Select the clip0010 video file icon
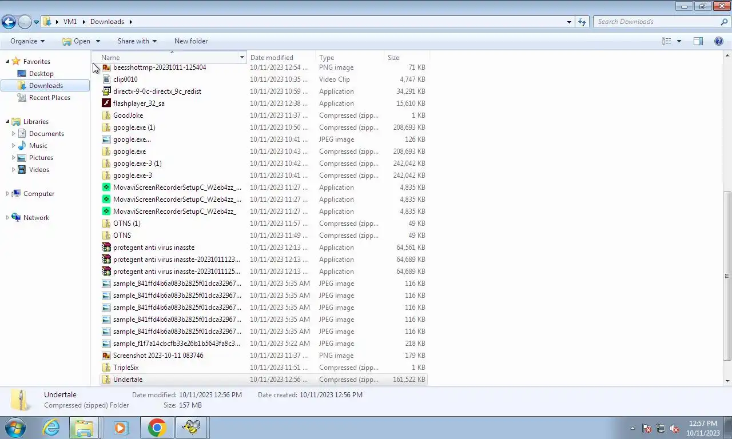The height and width of the screenshot is (439, 732). 106,79
